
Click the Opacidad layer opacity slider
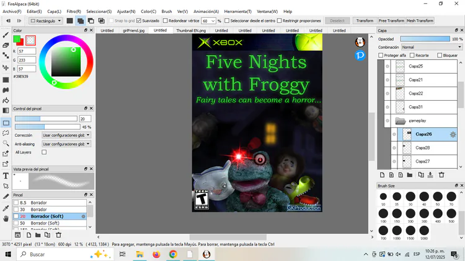coord(425,39)
